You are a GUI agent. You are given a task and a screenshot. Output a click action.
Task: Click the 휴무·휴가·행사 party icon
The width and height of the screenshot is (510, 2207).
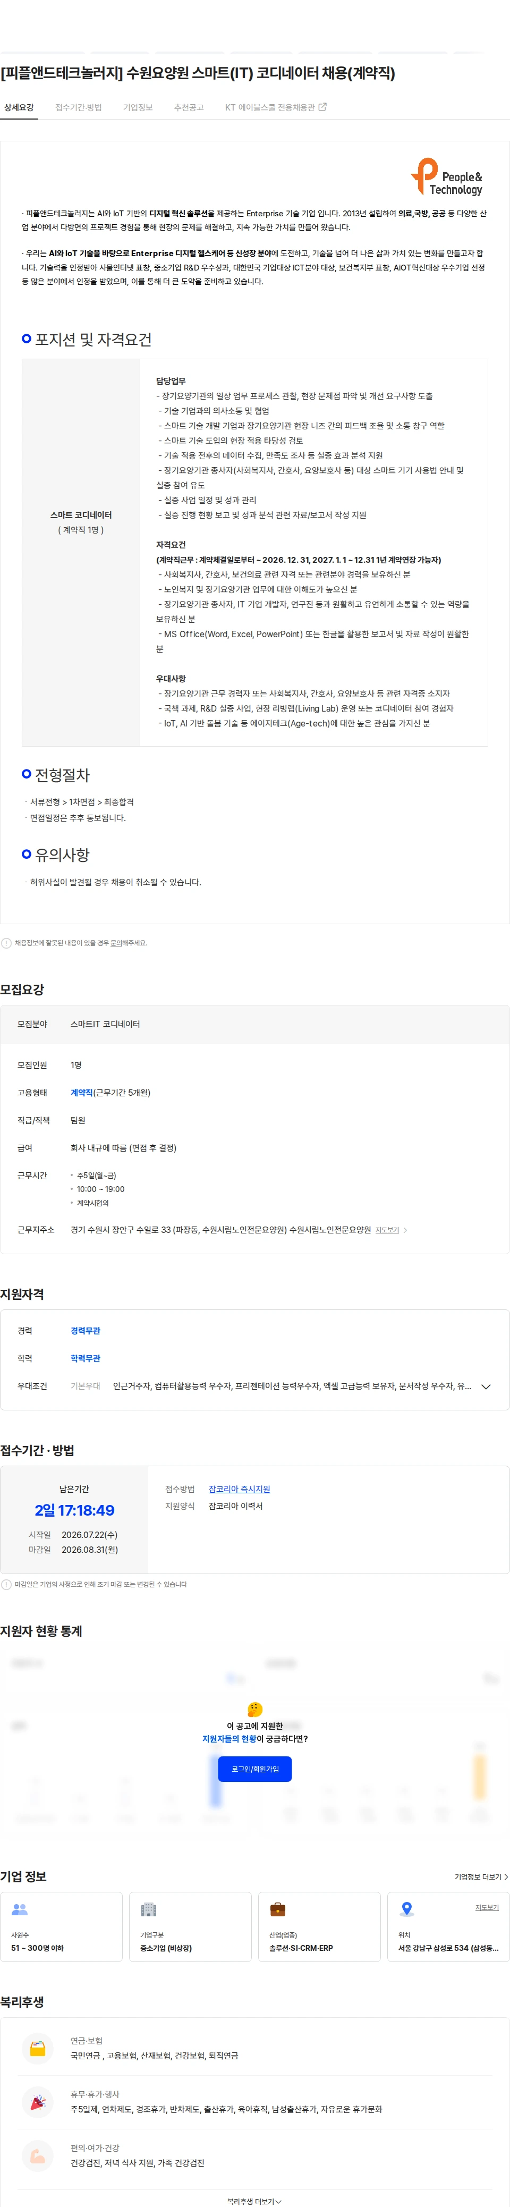tap(38, 2102)
